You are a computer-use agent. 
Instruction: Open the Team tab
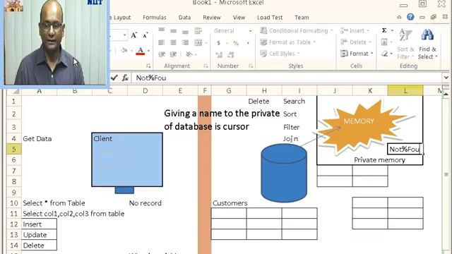coord(302,18)
